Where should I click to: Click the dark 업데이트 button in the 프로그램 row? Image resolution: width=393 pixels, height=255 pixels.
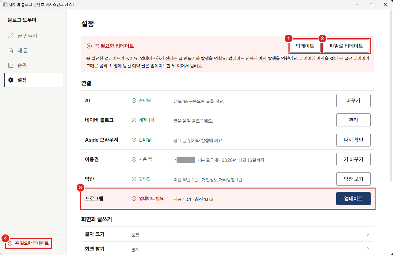pyautogui.click(x=353, y=199)
